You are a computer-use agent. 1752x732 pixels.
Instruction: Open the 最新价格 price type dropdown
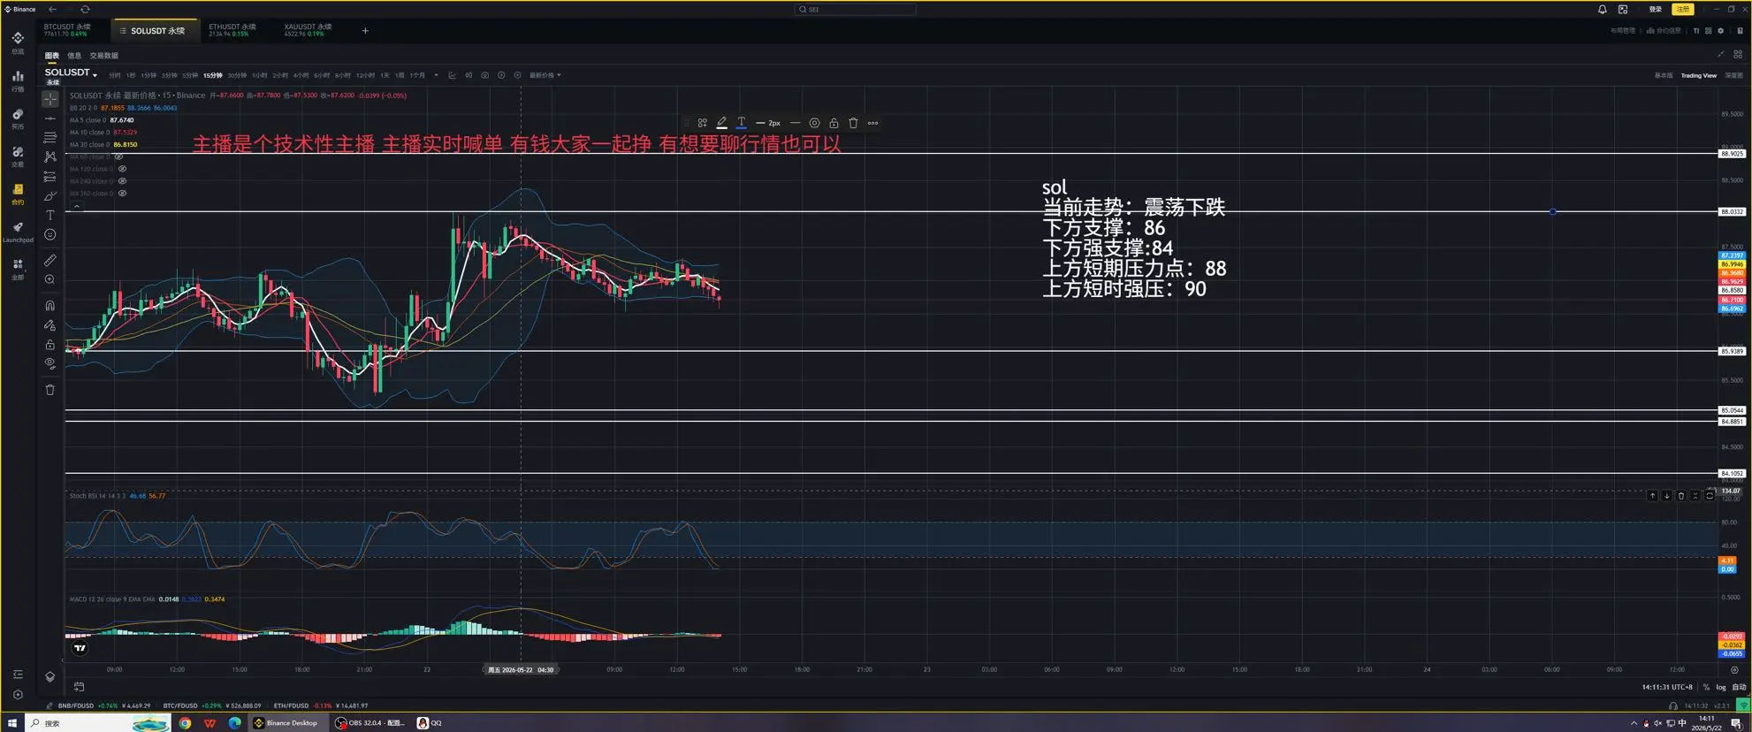[x=545, y=75]
